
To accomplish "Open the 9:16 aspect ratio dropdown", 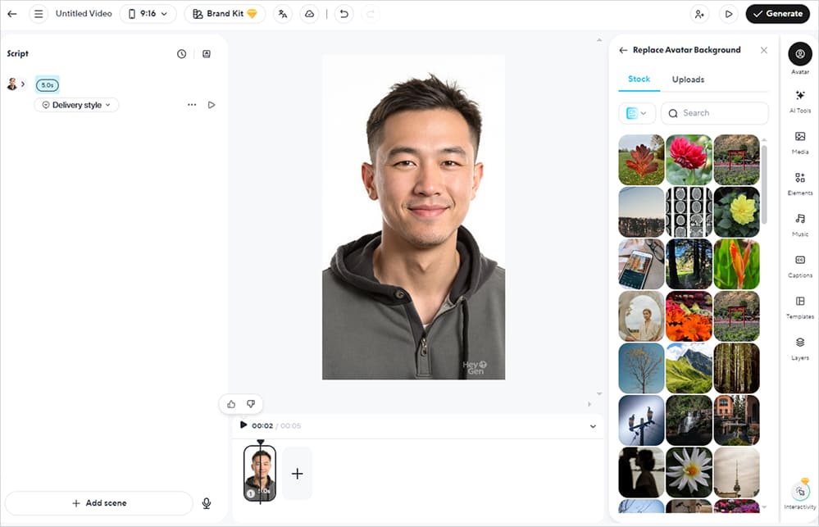I will tap(148, 14).
